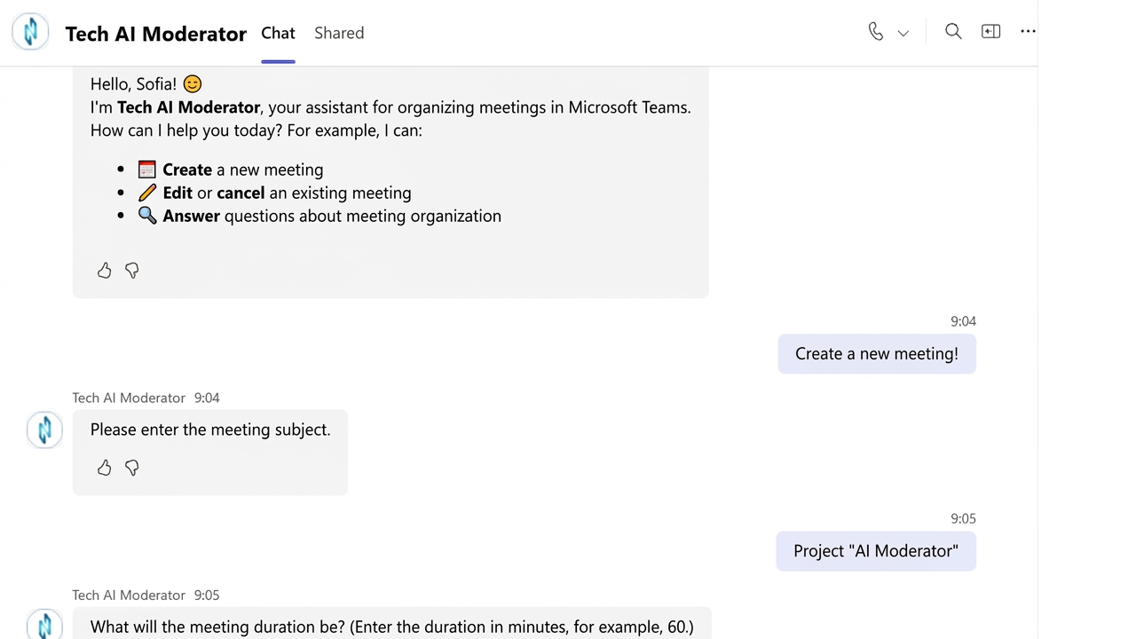
Task: Click the "Answer questions about meeting organization" item
Action: [319, 216]
